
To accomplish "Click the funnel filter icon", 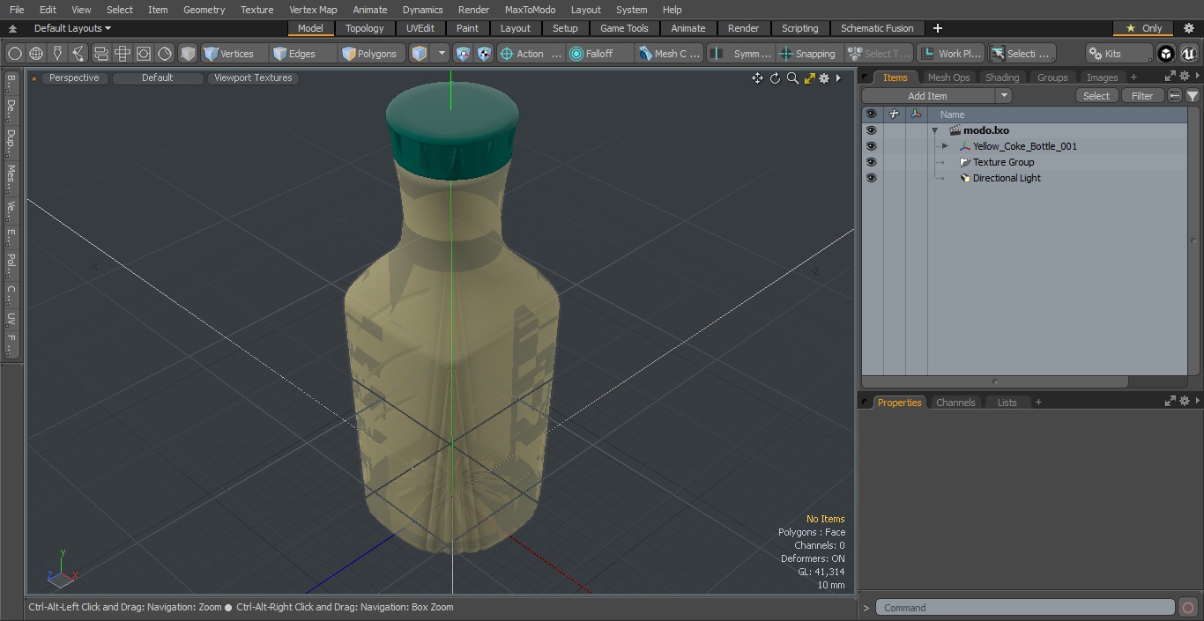I will [x=1193, y=96].
